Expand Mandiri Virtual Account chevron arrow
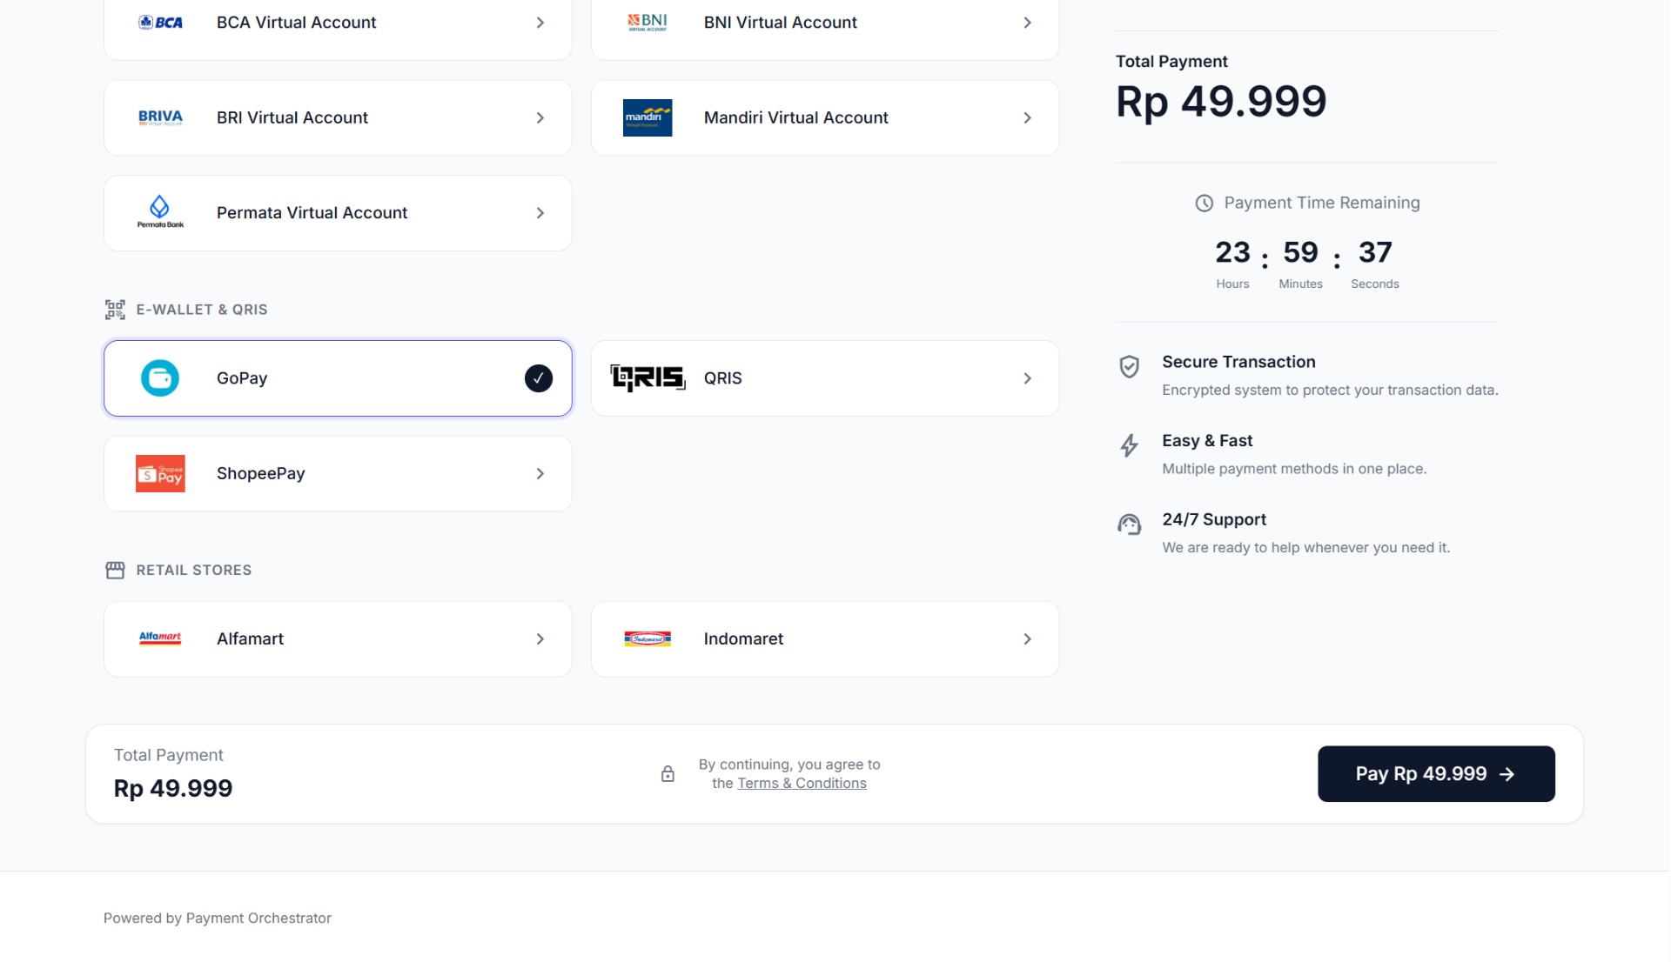 tap(1028, 117)
